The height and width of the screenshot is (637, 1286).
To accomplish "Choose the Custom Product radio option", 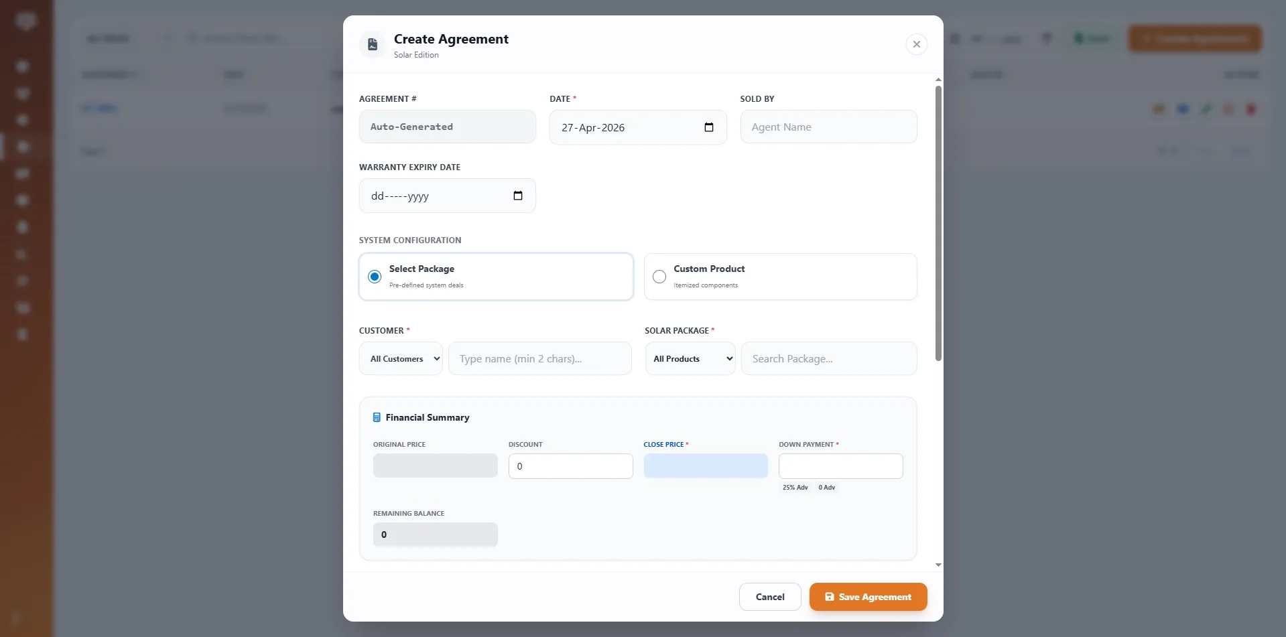I will 659,277.
